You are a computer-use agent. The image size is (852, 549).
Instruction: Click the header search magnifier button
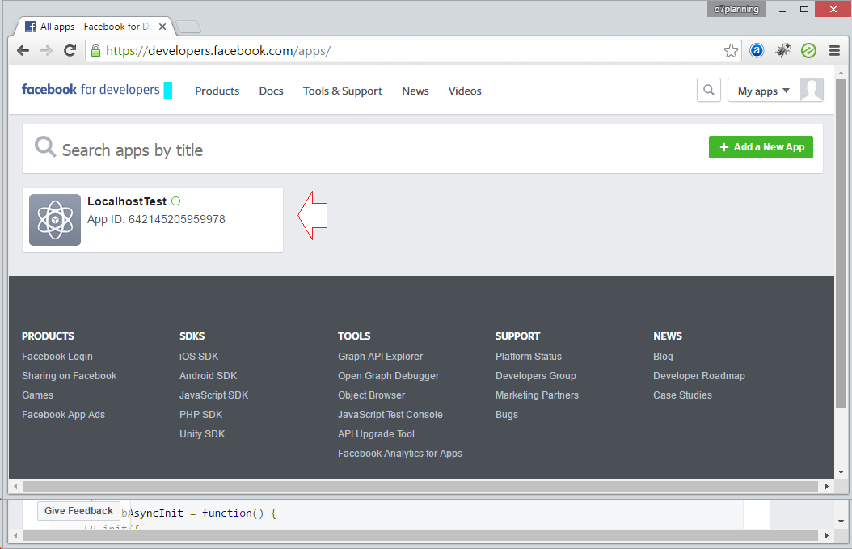tap(709, 90)
